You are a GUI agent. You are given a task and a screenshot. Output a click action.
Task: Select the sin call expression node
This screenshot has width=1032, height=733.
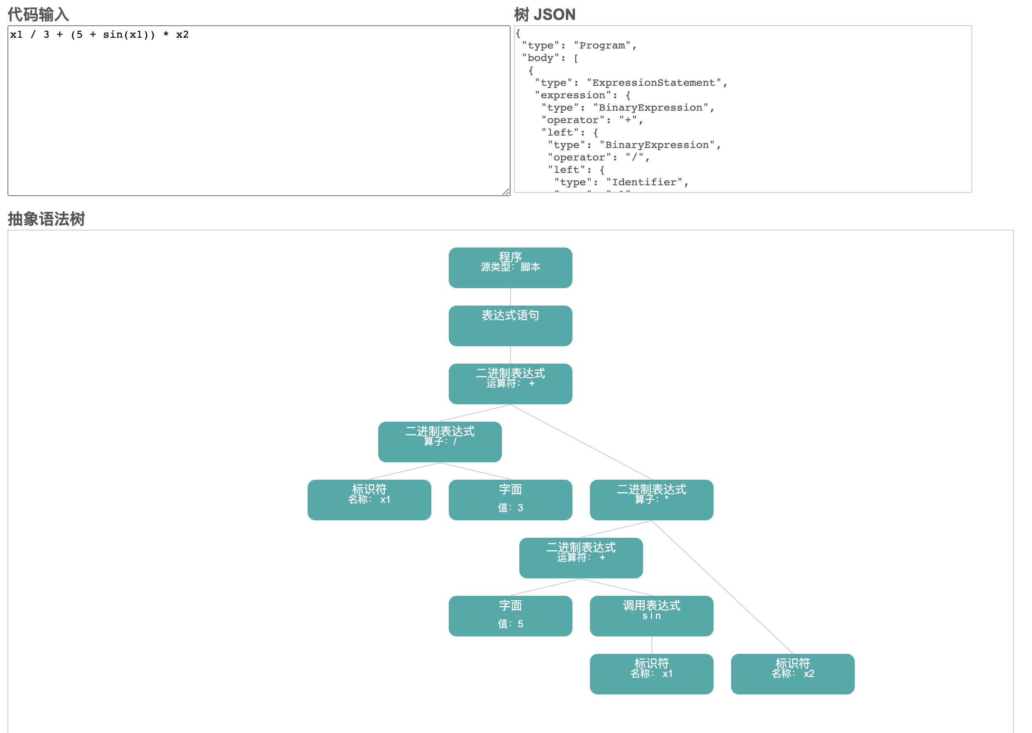click(x=651, y=616)
